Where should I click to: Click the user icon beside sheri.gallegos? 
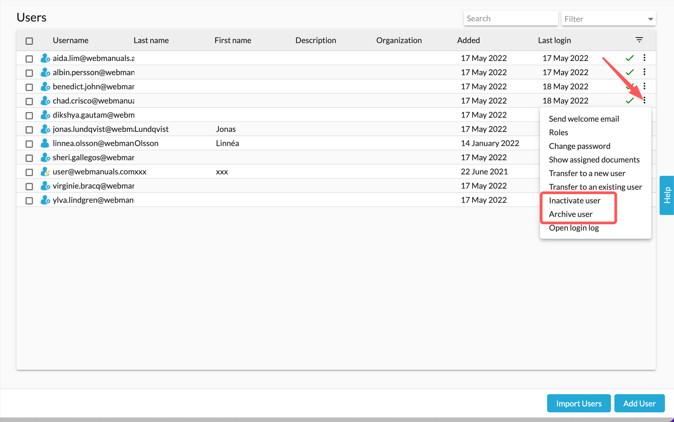pyautogui.click(x=45, y=157)
